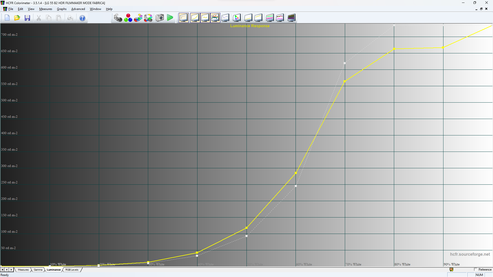This screenshot has height=277, width=493.
Task: Open the Measures menu
Action: point(45,9)
